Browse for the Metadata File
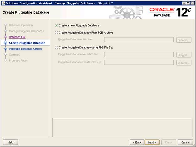Screen dimensions: 196x147 point(183,55)
